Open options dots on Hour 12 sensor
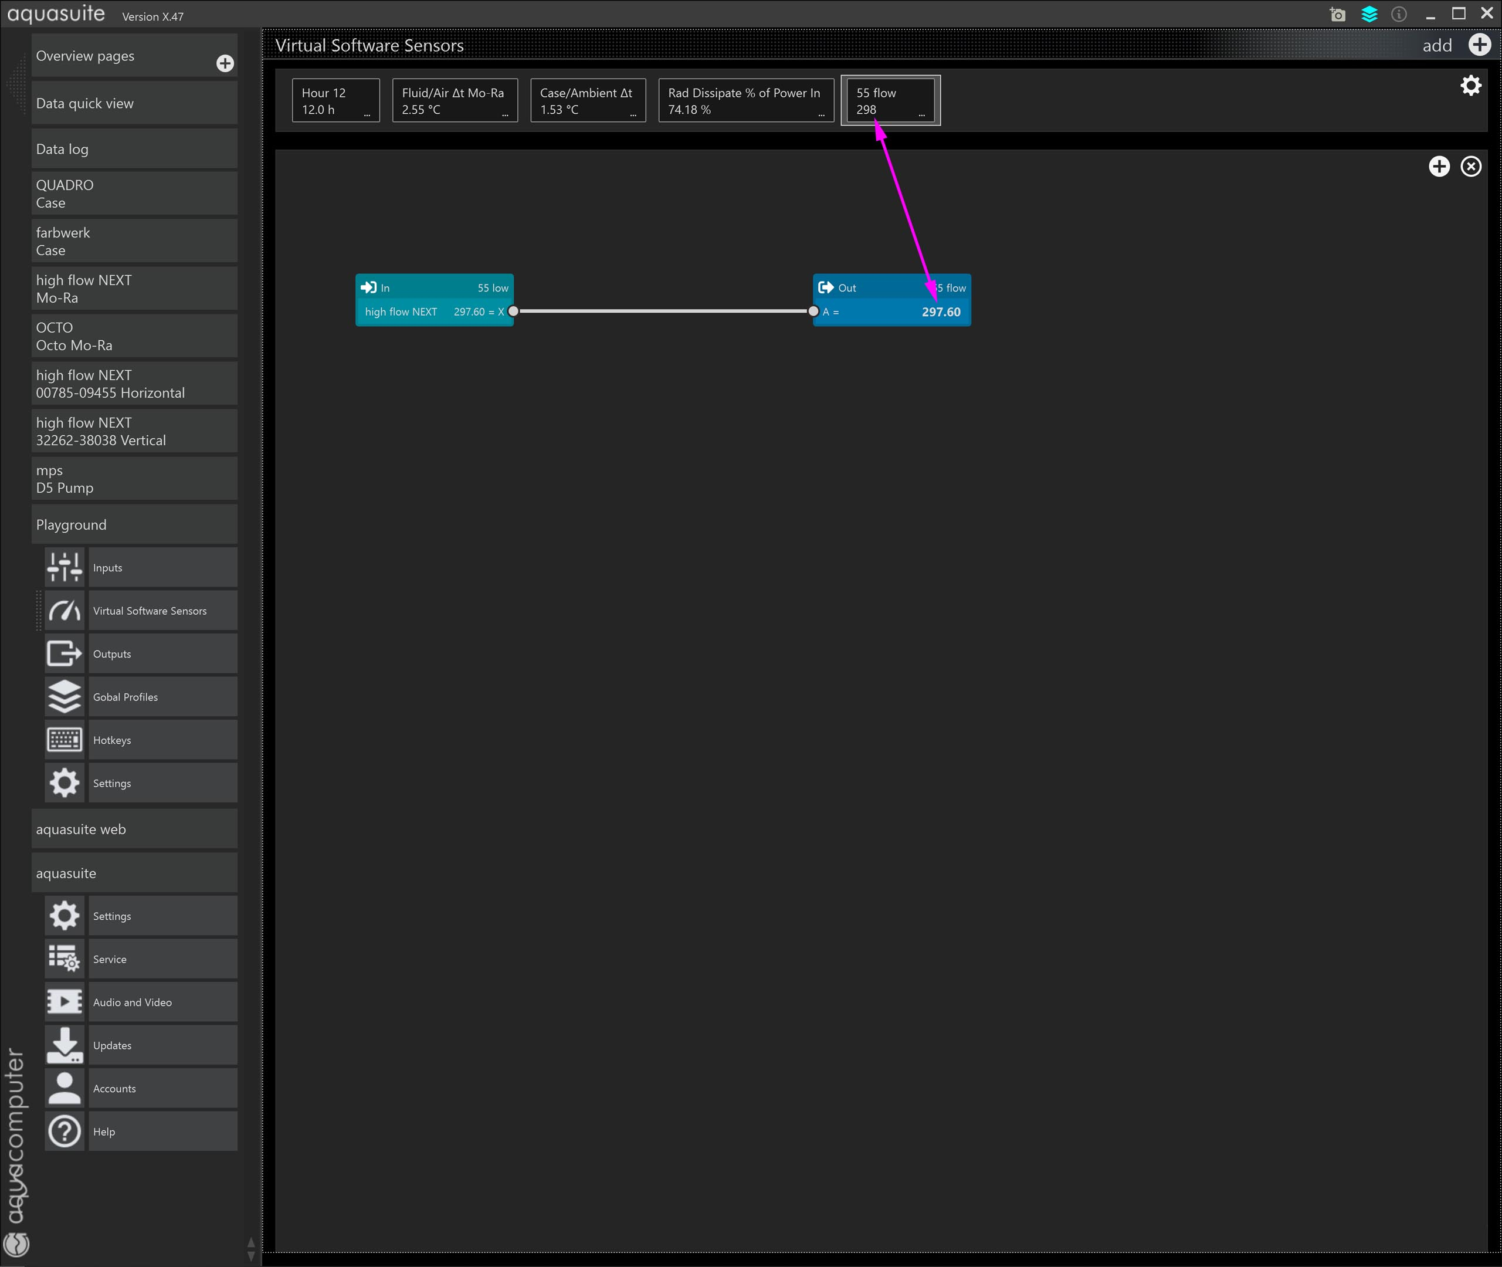Image resolution: width=1502 pixels, height=1267 pixels. [367, 115]
